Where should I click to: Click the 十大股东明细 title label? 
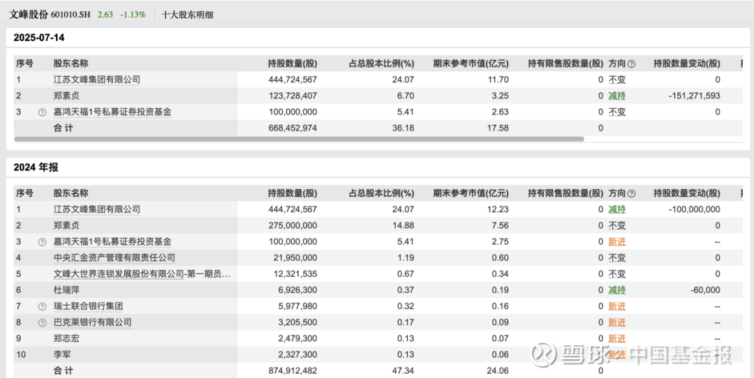(x=187, y=15)
